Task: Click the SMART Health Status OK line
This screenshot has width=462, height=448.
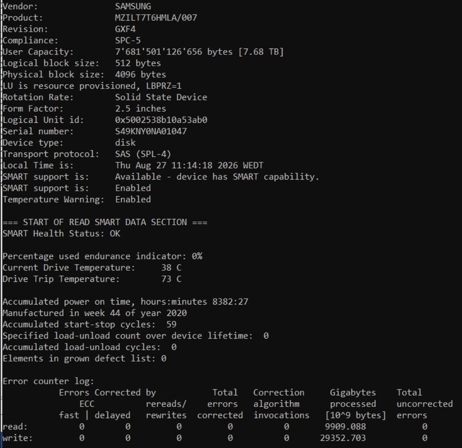Action: point(62,234)
